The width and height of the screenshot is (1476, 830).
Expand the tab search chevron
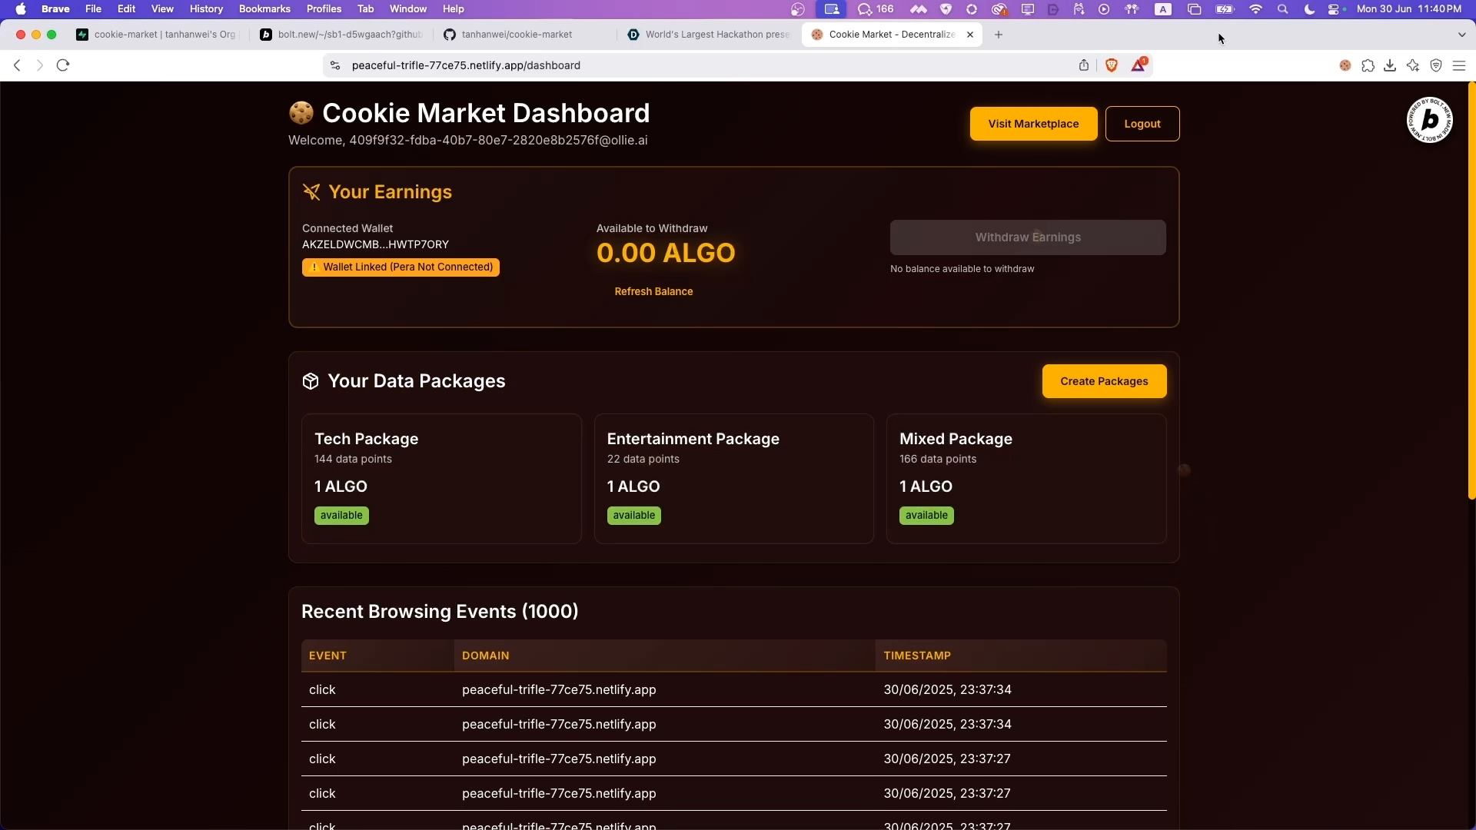(1461, 35)
